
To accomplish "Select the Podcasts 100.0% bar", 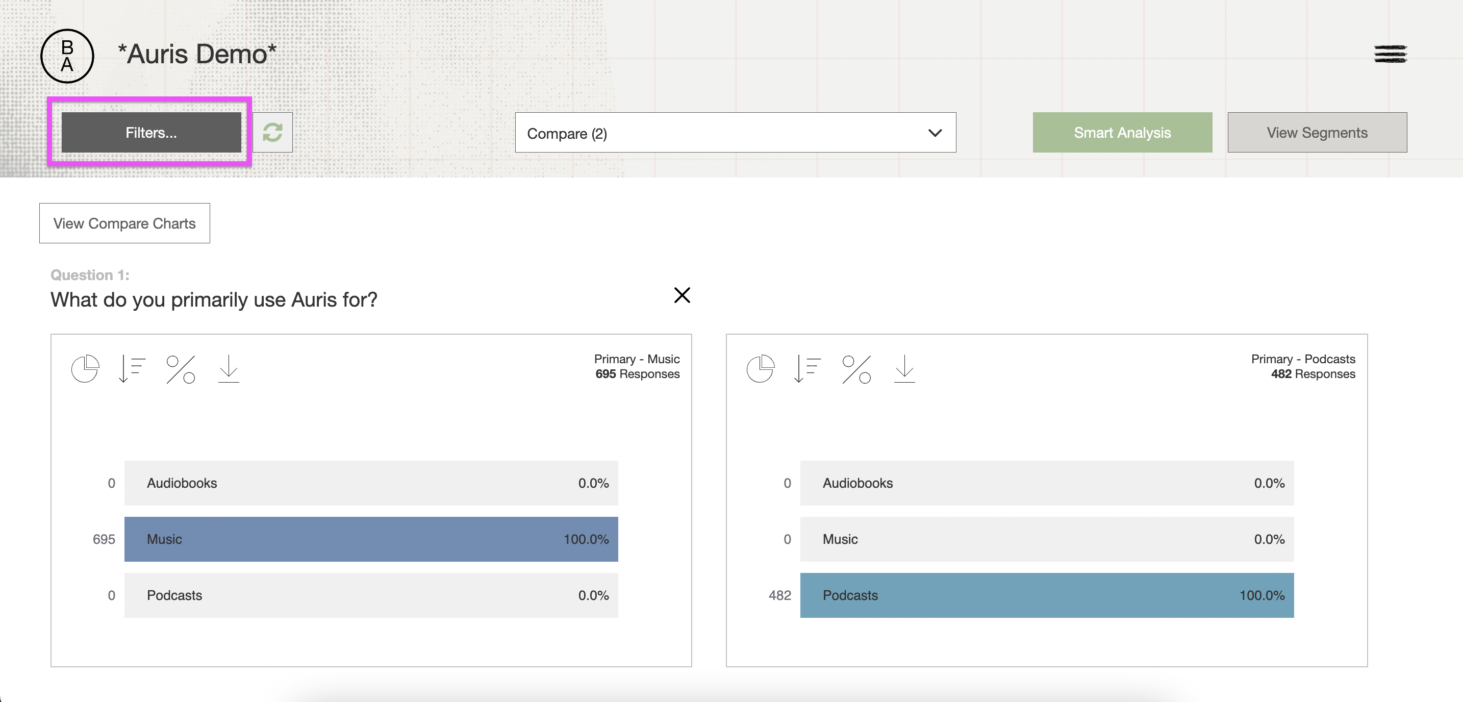I will click(1047, 595).
